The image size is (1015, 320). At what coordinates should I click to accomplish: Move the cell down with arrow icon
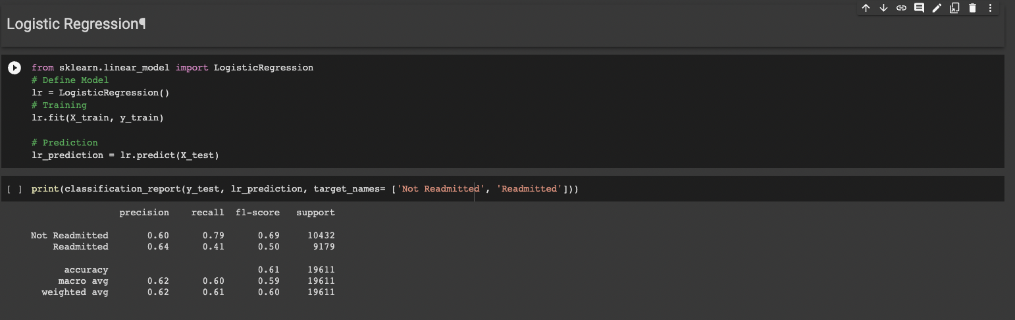coord(883,8)
